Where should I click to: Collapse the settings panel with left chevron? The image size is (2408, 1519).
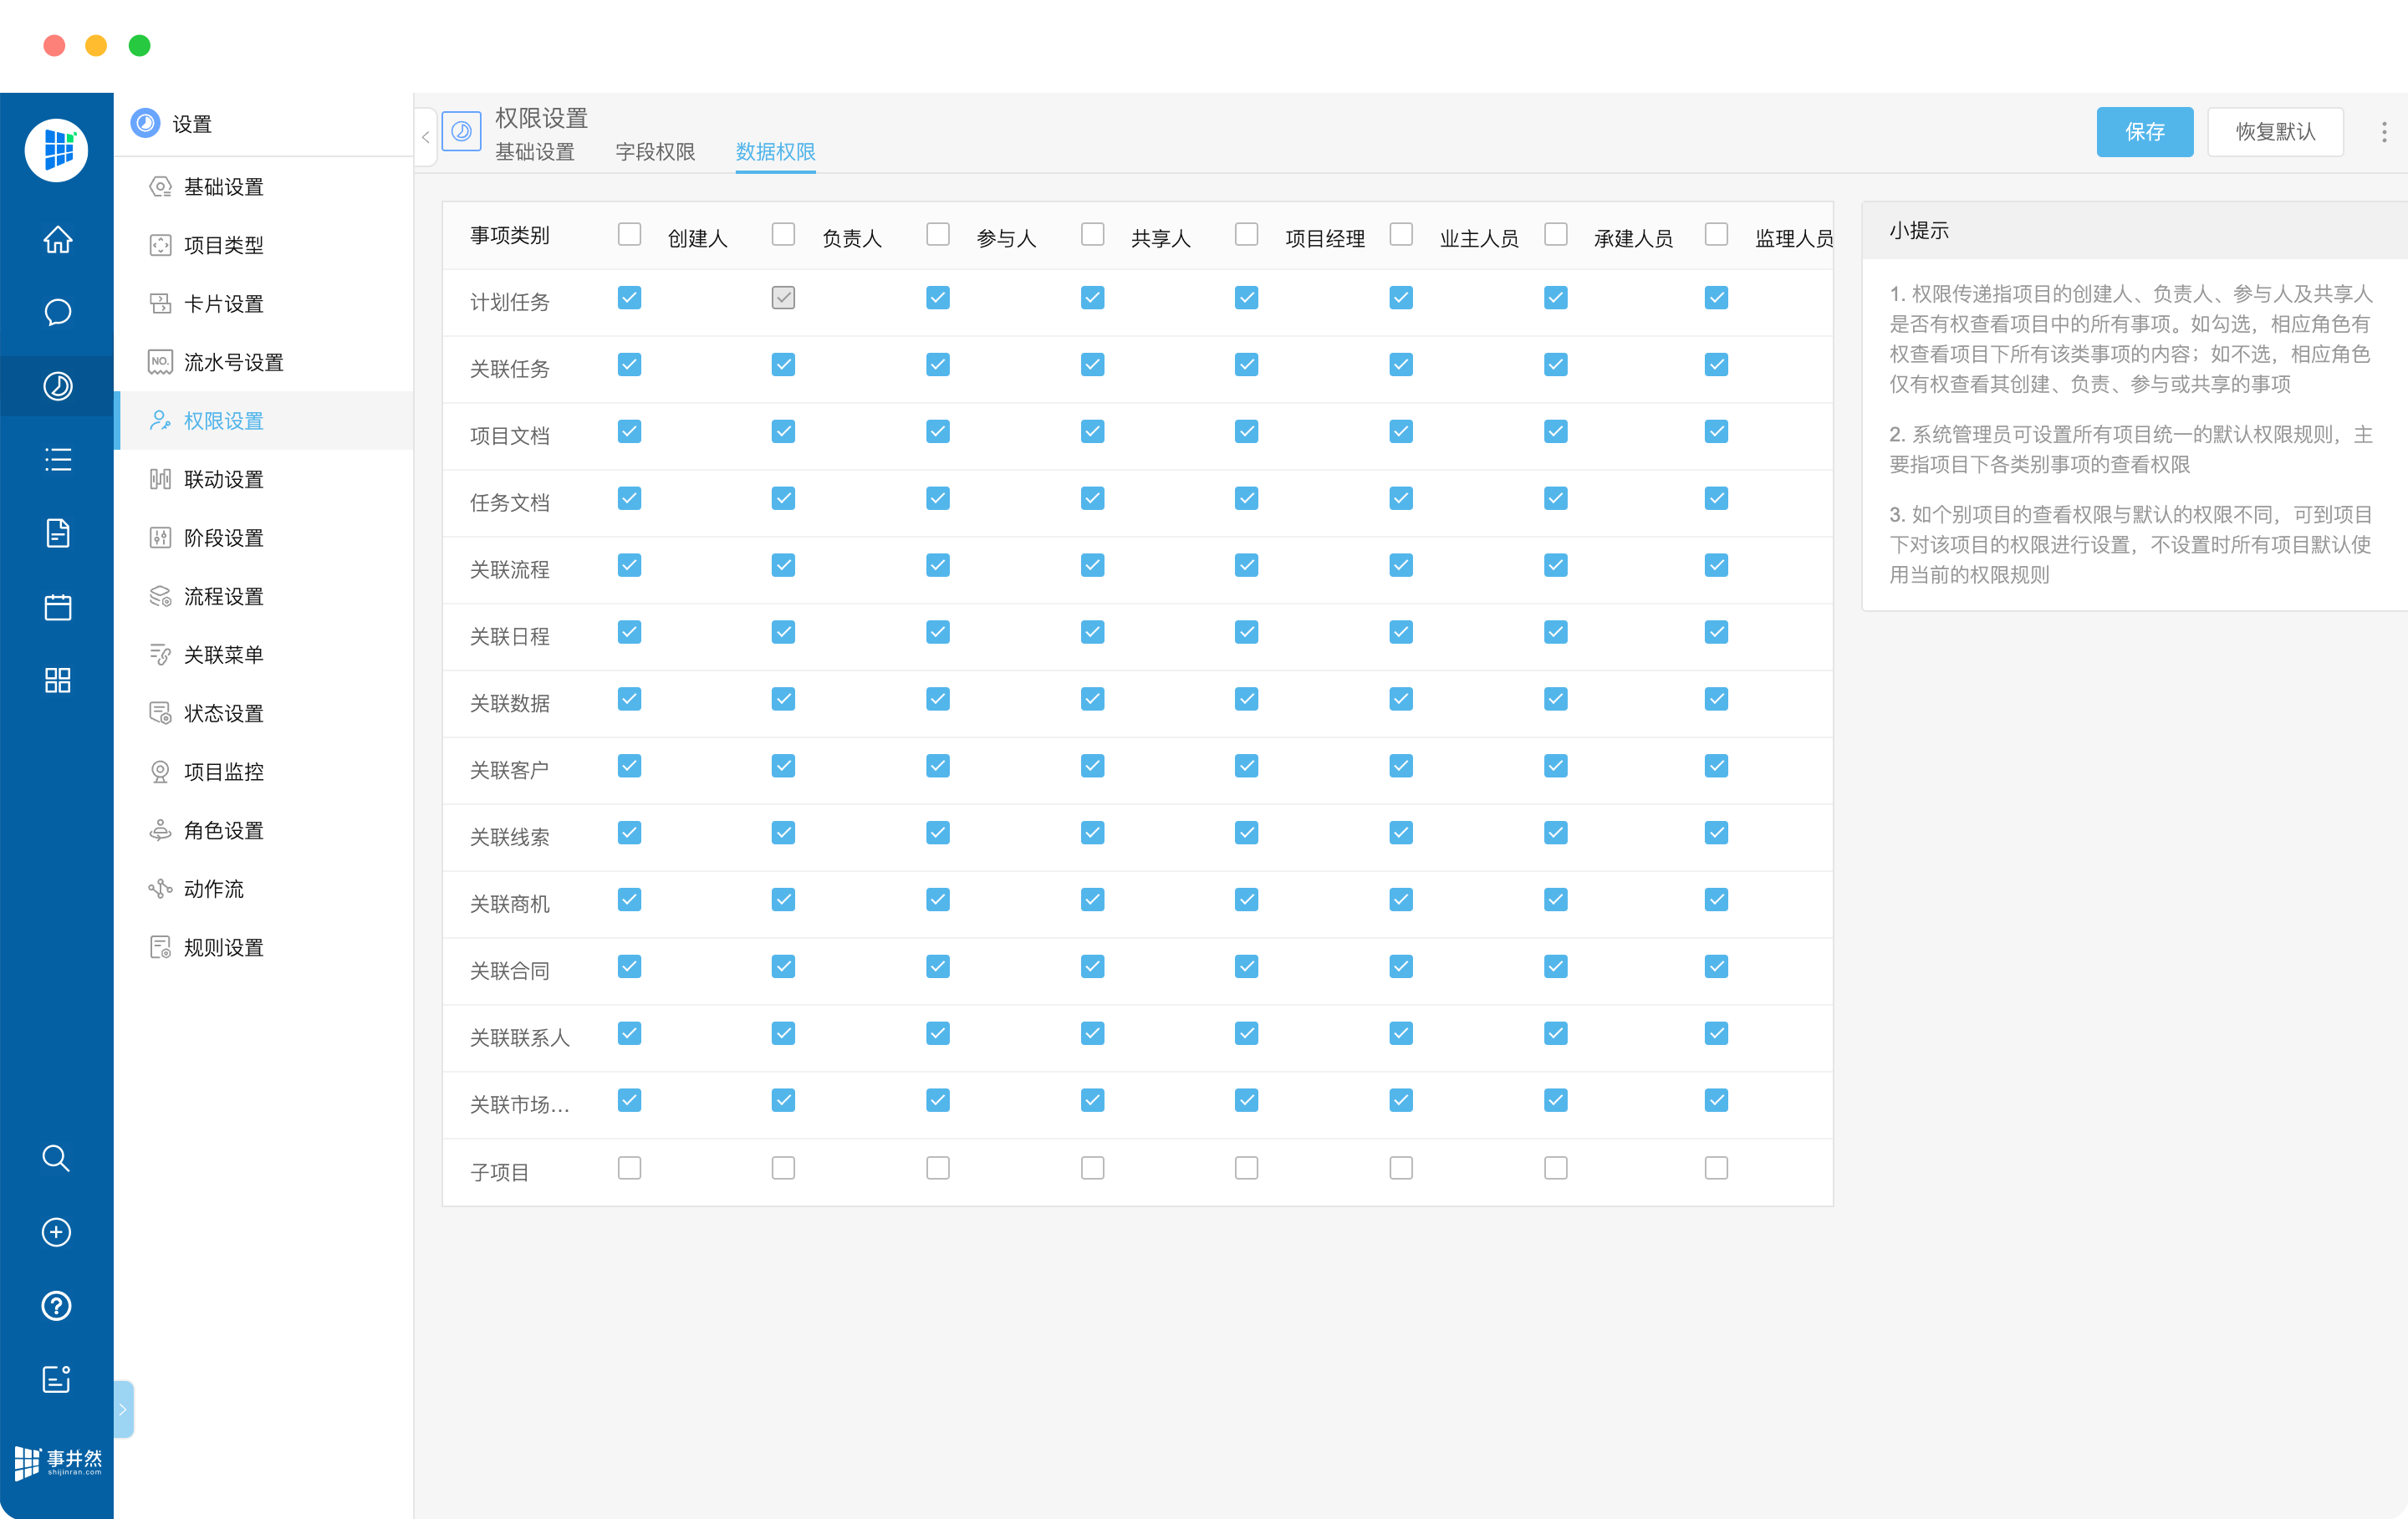tap(426, 137)
